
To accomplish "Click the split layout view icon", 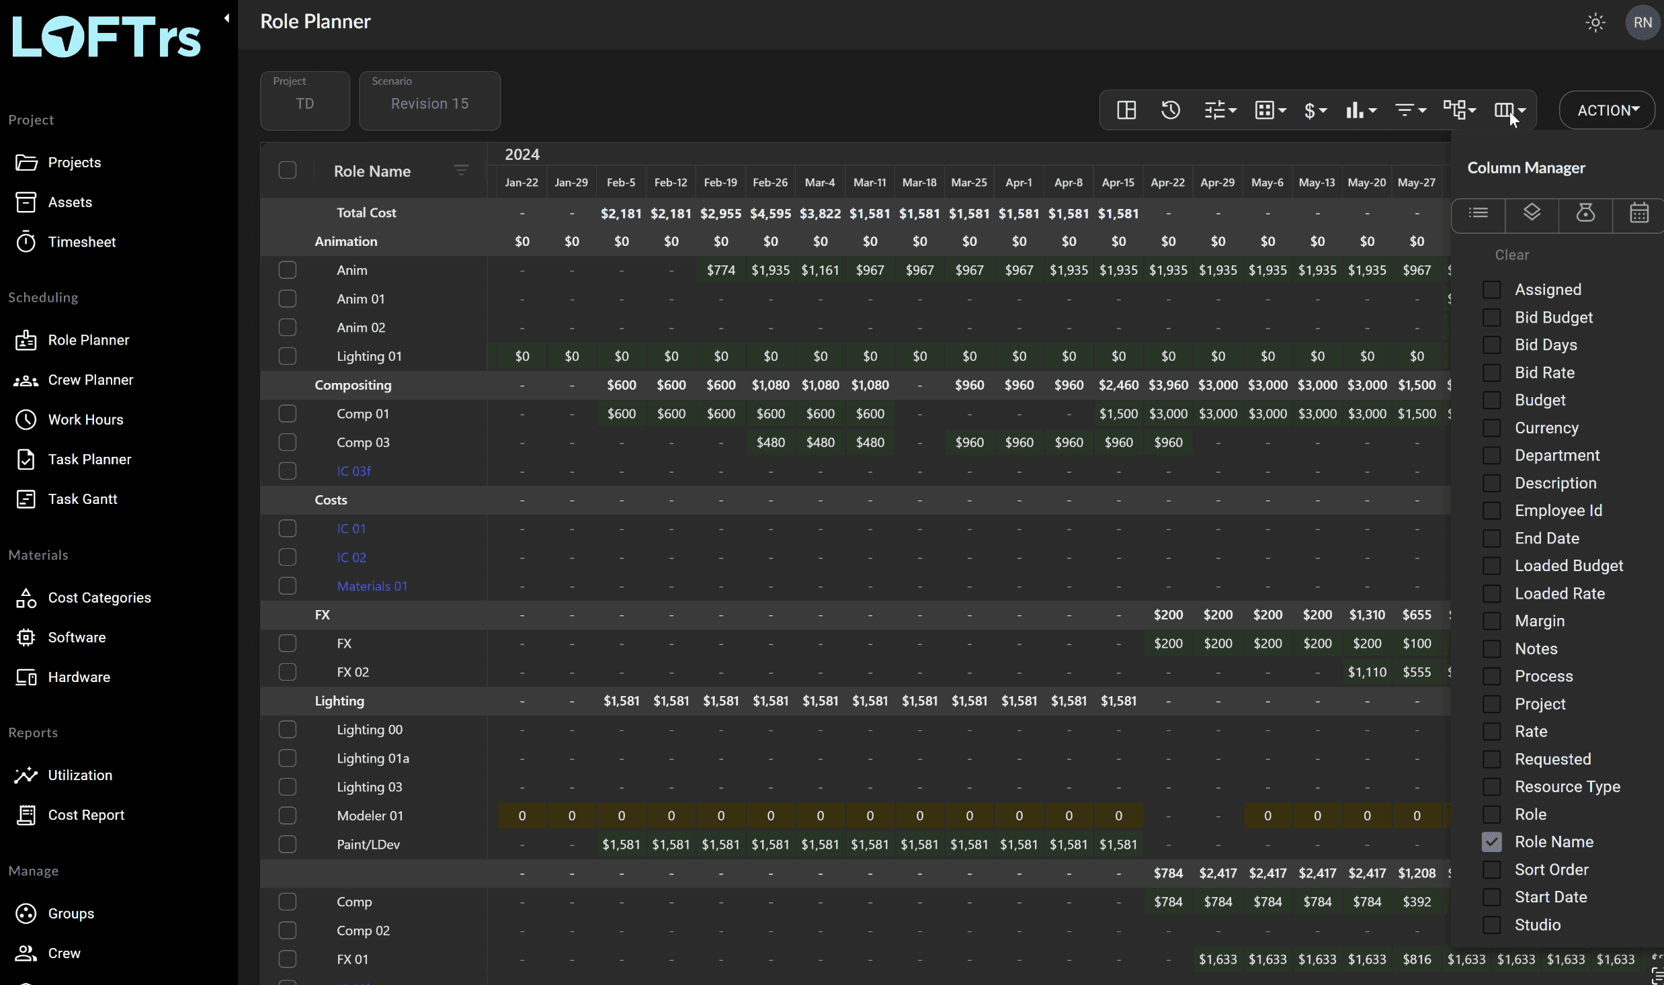I will tap(1126, 110).
